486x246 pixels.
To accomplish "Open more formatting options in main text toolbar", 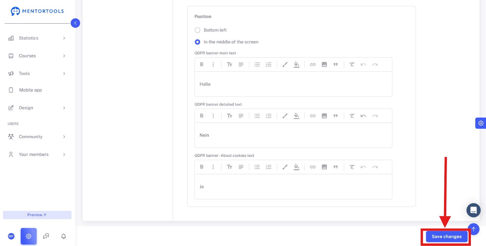I will tap(213, 64).
